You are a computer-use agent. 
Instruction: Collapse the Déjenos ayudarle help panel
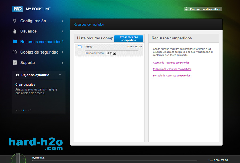[60, 75]
